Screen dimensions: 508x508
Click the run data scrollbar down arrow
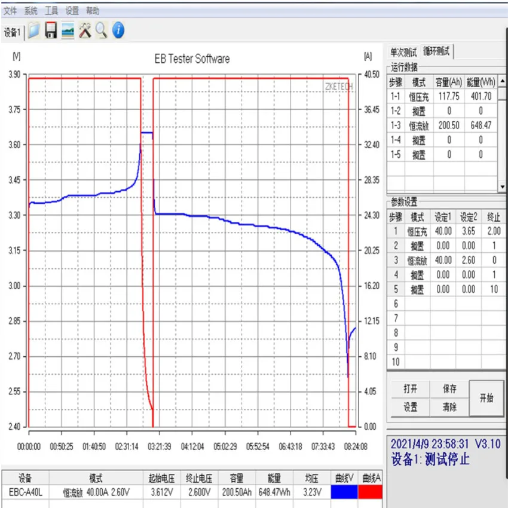[x=502, y=186]
